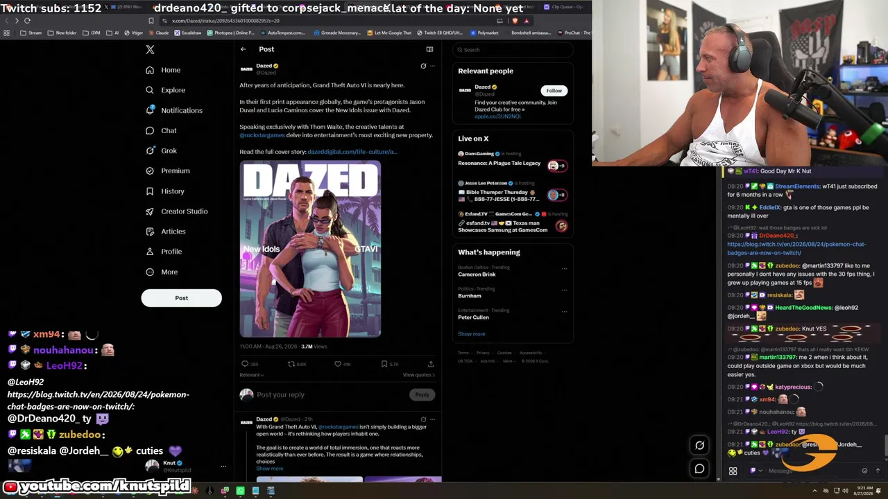Click the @rockstargames mention in the main post
This screenshot has width=888, height=499.
click(x=262, y=135)
